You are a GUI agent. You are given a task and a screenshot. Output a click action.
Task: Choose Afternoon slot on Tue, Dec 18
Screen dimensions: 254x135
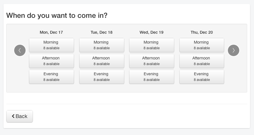click(x=102, y=61)
